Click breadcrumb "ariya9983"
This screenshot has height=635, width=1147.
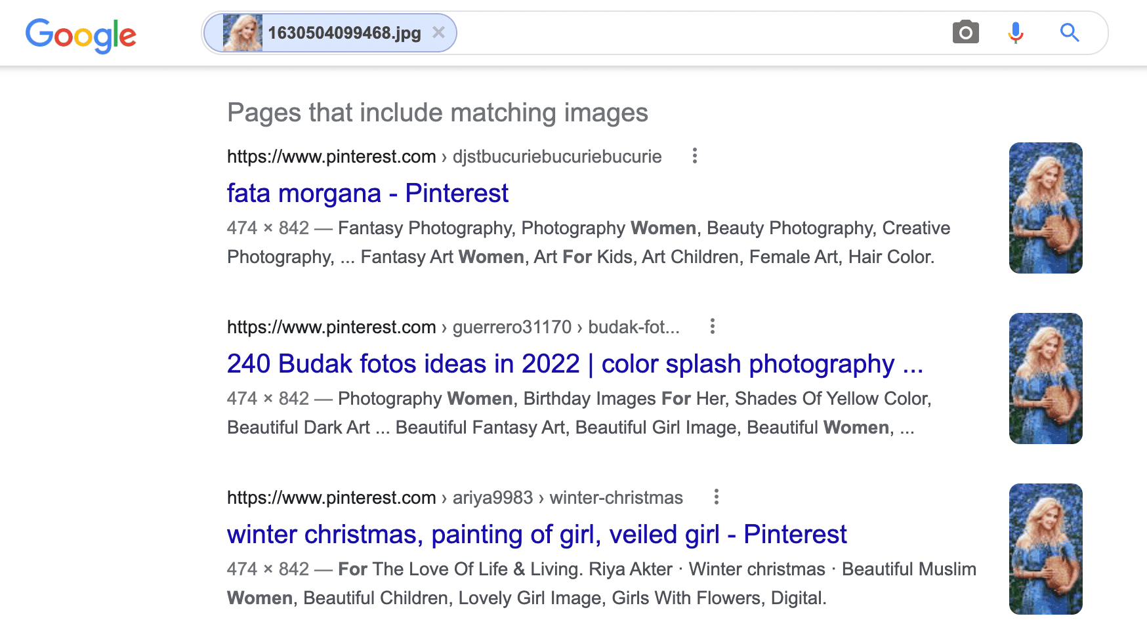[x=492, y=497]
